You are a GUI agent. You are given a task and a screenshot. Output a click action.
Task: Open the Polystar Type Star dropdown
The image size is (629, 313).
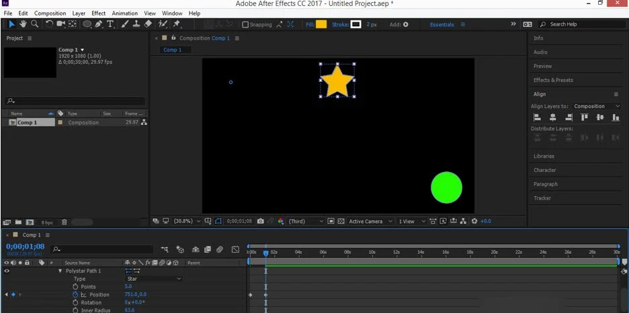(154, 279)
